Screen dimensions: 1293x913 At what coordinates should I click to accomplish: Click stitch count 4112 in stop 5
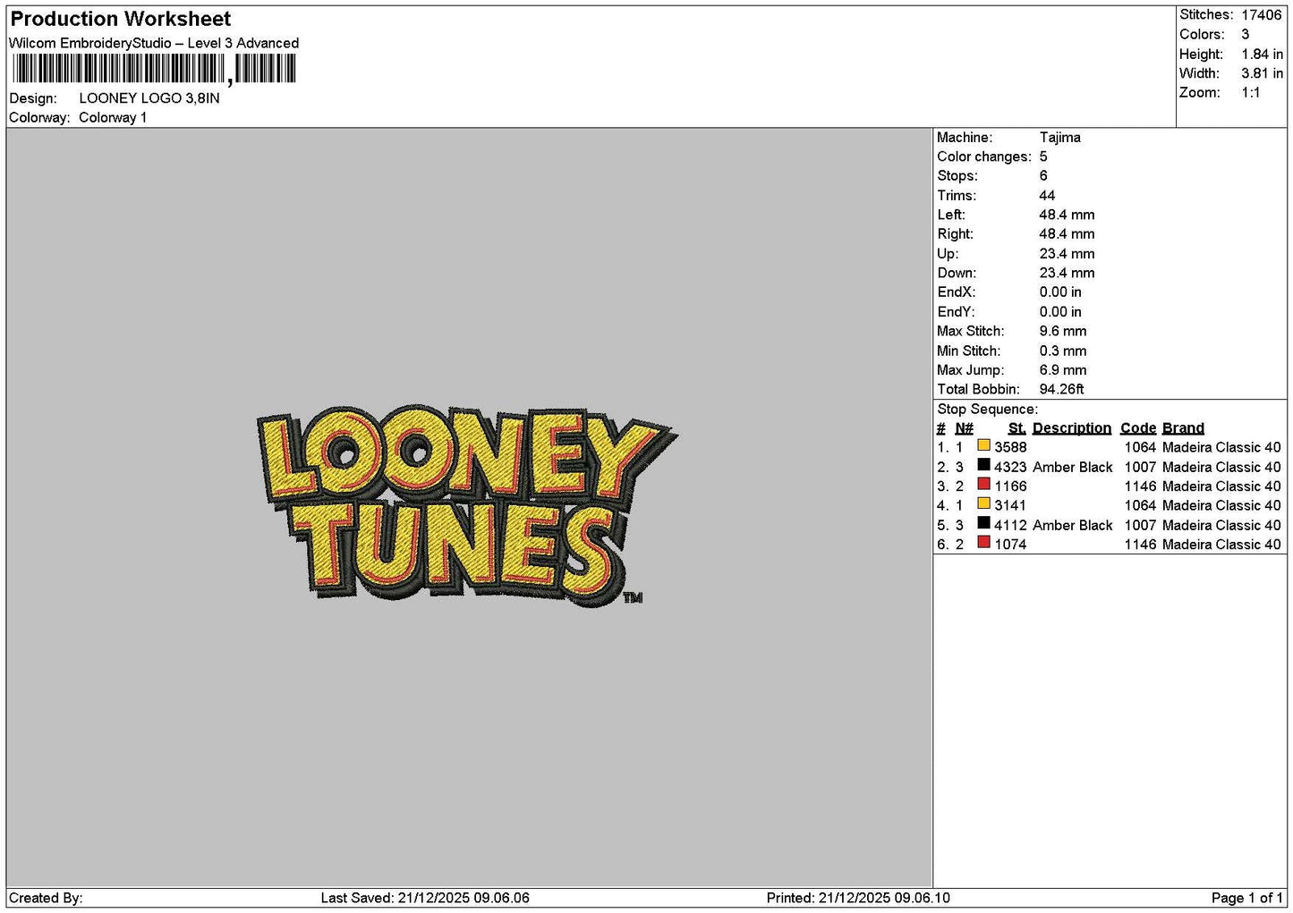(1011, 525)
